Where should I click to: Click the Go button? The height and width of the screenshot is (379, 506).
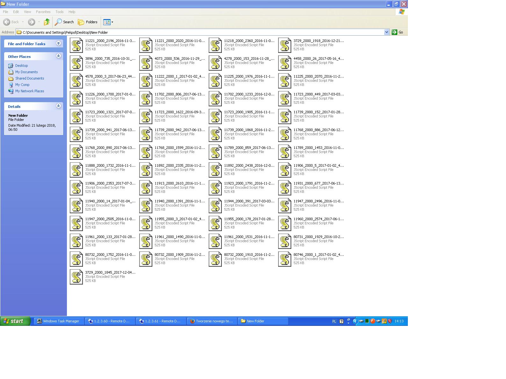pos(397,32)
